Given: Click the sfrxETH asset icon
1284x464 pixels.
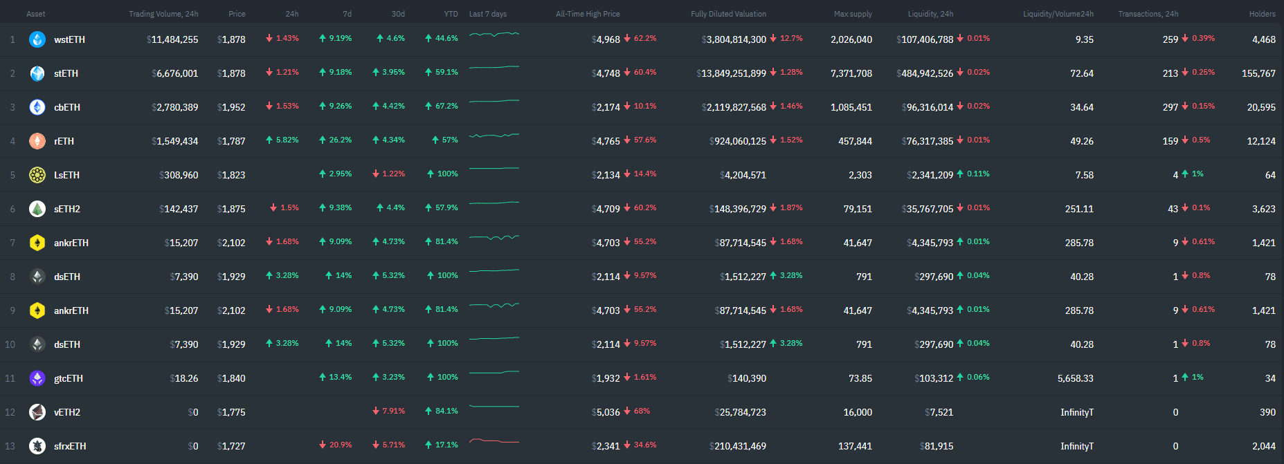Looking at the screenshot, I should [x=37, y=446].
